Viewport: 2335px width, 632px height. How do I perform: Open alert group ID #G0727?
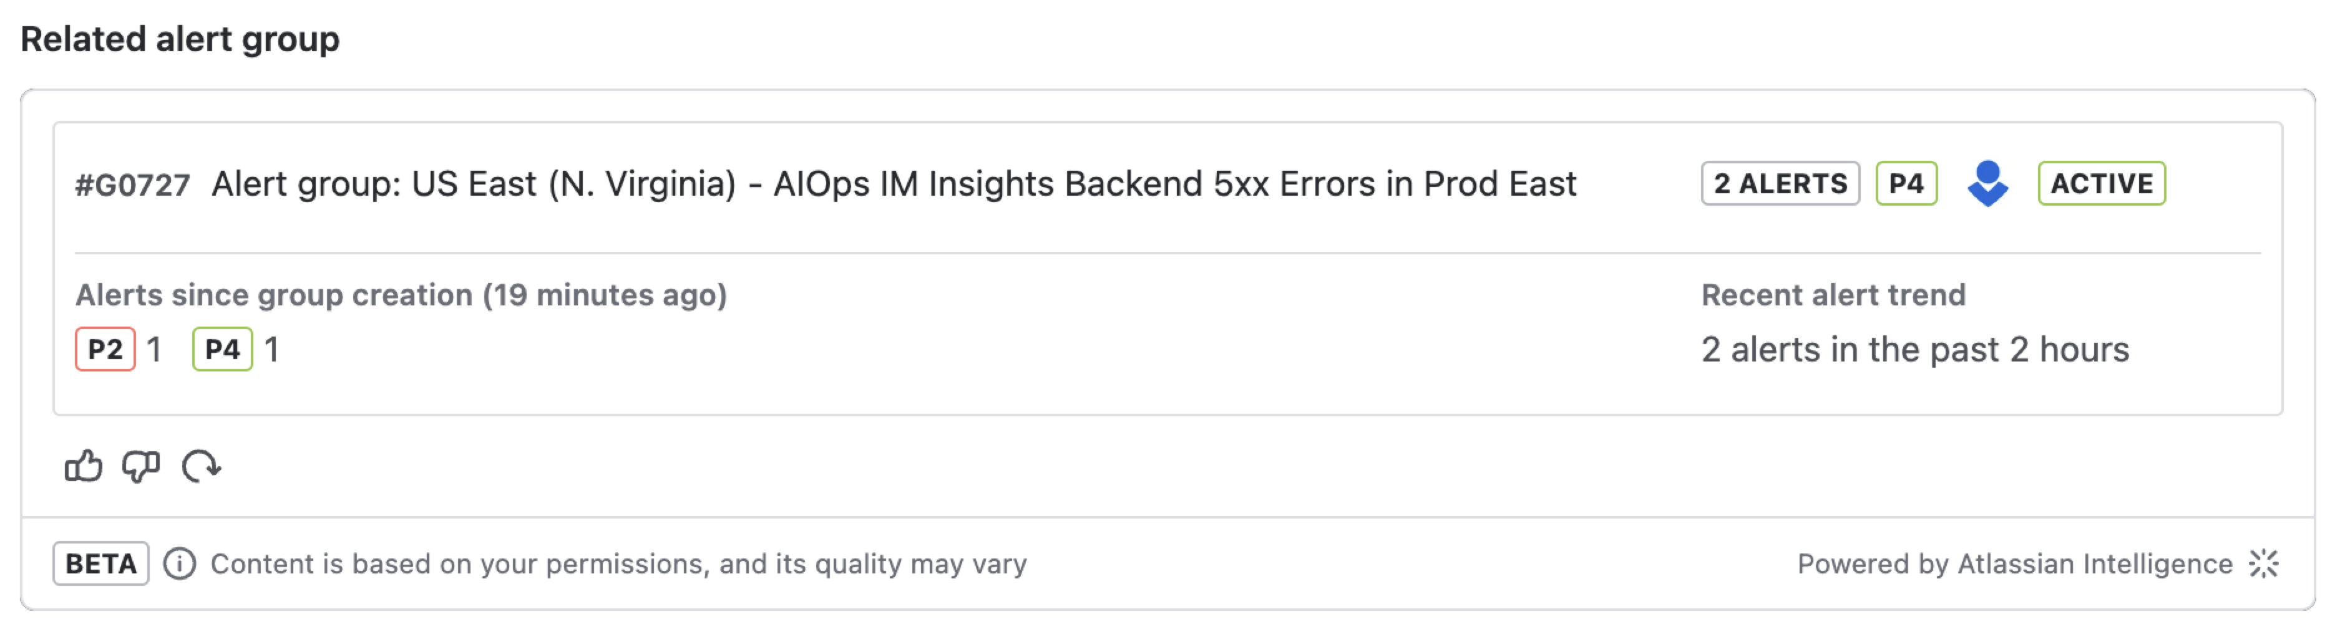132,184
